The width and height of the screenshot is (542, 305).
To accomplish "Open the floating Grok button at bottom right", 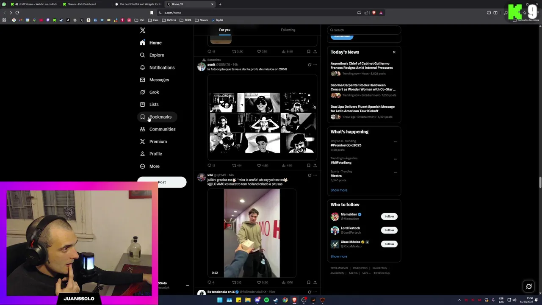I will 529,287.
